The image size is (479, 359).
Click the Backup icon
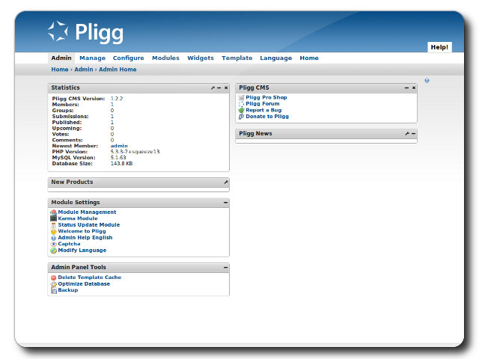(x=53, y=290)
